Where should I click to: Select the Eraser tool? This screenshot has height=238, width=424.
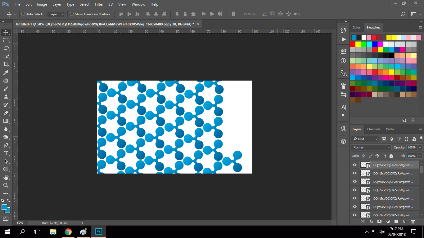[x=6, y=113]
